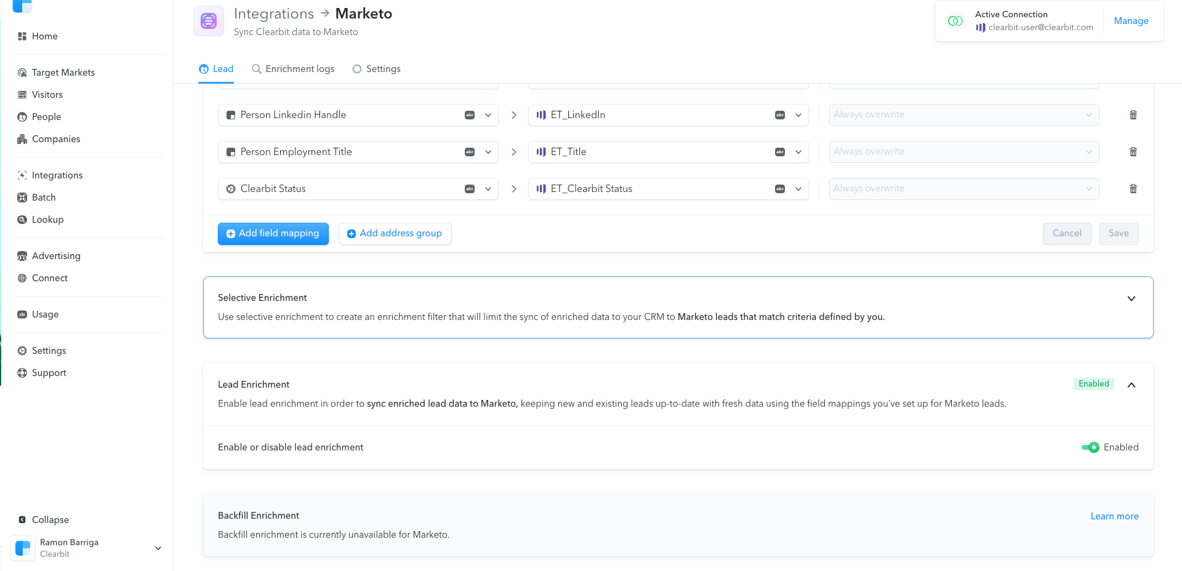The height and width of the screenshot is (571, 1182).
Task: Expand the Selective Enrichment section
Action: (1132, 298)
